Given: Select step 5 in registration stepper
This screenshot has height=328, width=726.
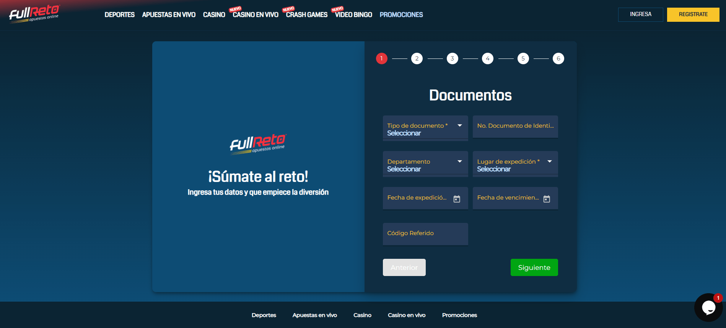Looking at the screenshot, I should click(523, 58).
